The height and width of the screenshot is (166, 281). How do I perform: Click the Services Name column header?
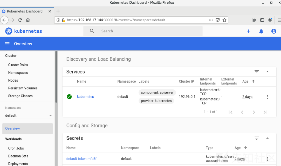click(x=81, y=81)
